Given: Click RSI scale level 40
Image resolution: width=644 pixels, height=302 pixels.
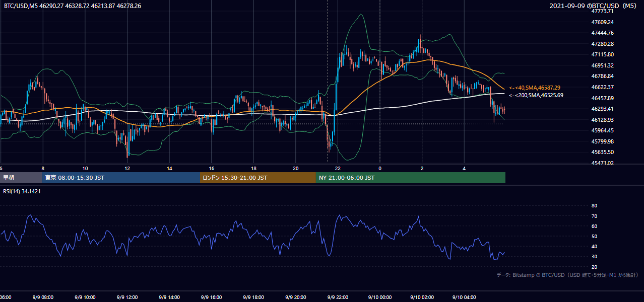Looking at the screenshot, I should point(594,247).
